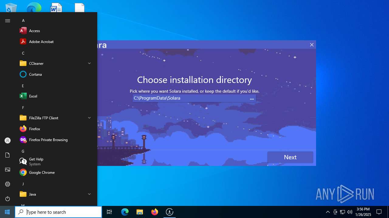
Task: Expand the Java folder chevron
Action: (89, 194)
